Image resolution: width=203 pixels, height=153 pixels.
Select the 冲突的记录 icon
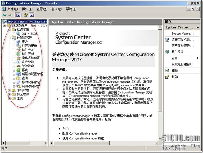point(19,46)
